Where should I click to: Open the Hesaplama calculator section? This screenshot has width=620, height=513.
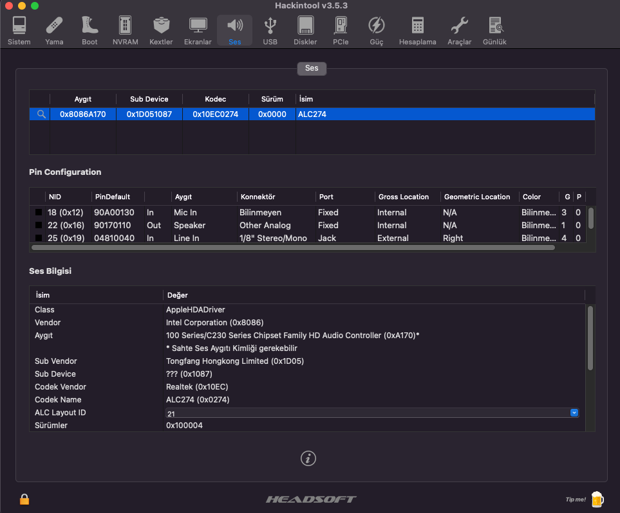tap(417, 30)
